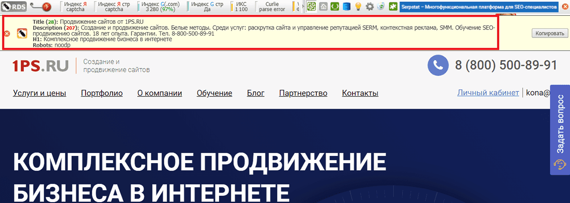Click the red bug indicator icon

pyautogui.click(x=47, y=7)
